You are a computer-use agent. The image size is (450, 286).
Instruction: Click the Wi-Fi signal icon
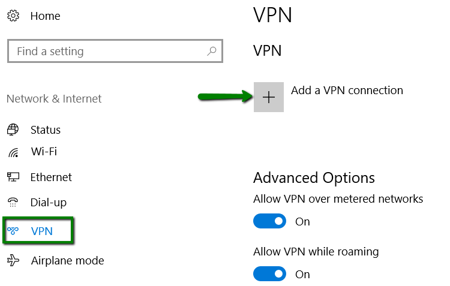click(x=13, y=152)
